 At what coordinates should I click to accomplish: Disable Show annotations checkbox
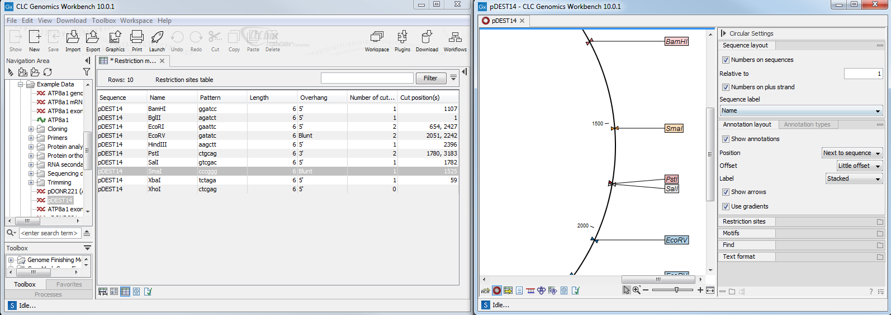point(726,139)
